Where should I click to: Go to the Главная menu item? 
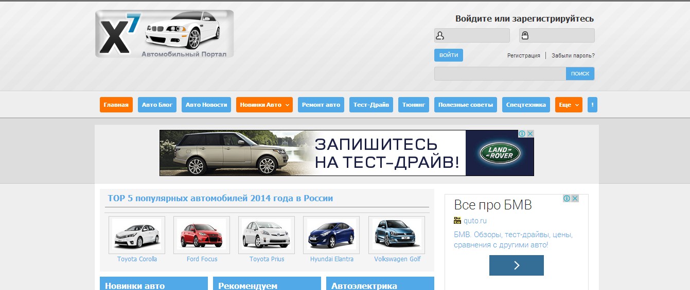coord(116,105)
